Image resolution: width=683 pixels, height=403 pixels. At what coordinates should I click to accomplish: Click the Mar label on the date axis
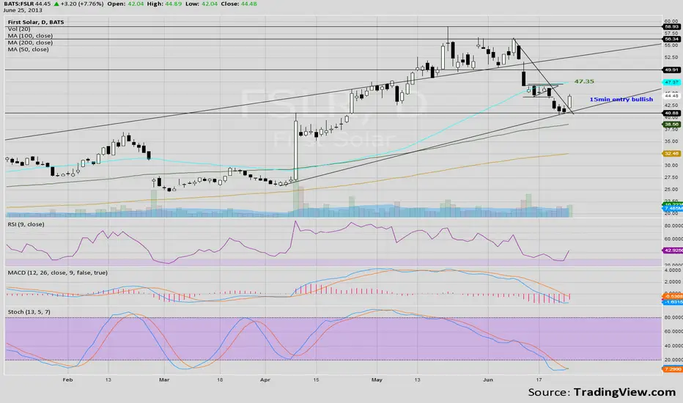163,380
